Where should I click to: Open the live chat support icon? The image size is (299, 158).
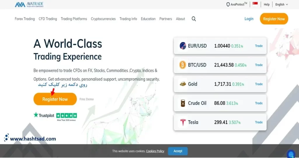tap(291, 154)
